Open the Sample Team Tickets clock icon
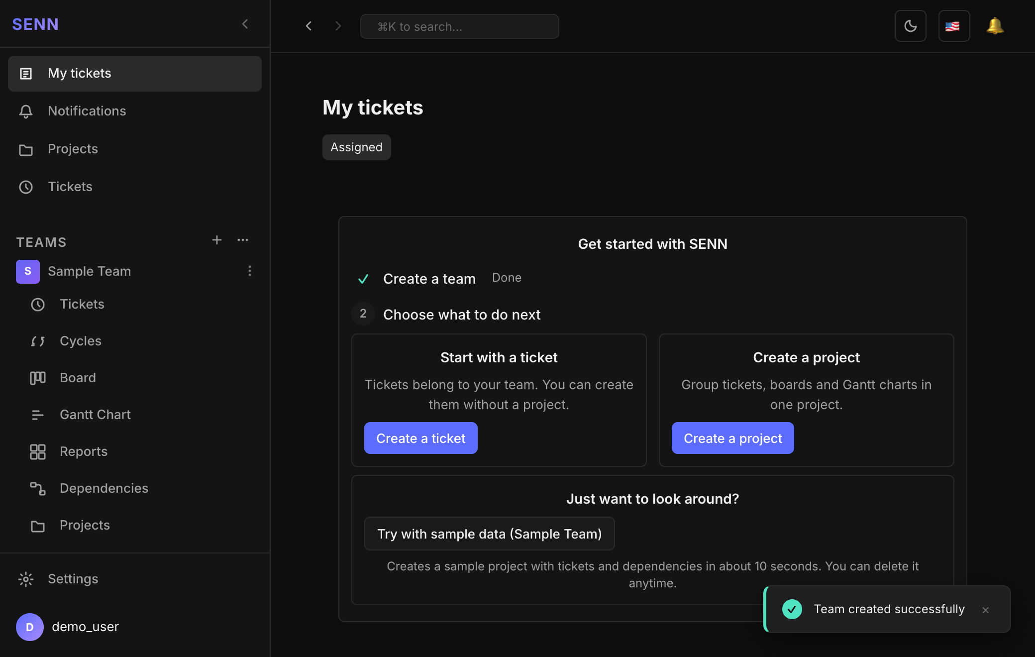Screen dimensions: 1035x657 click(38, 304)
